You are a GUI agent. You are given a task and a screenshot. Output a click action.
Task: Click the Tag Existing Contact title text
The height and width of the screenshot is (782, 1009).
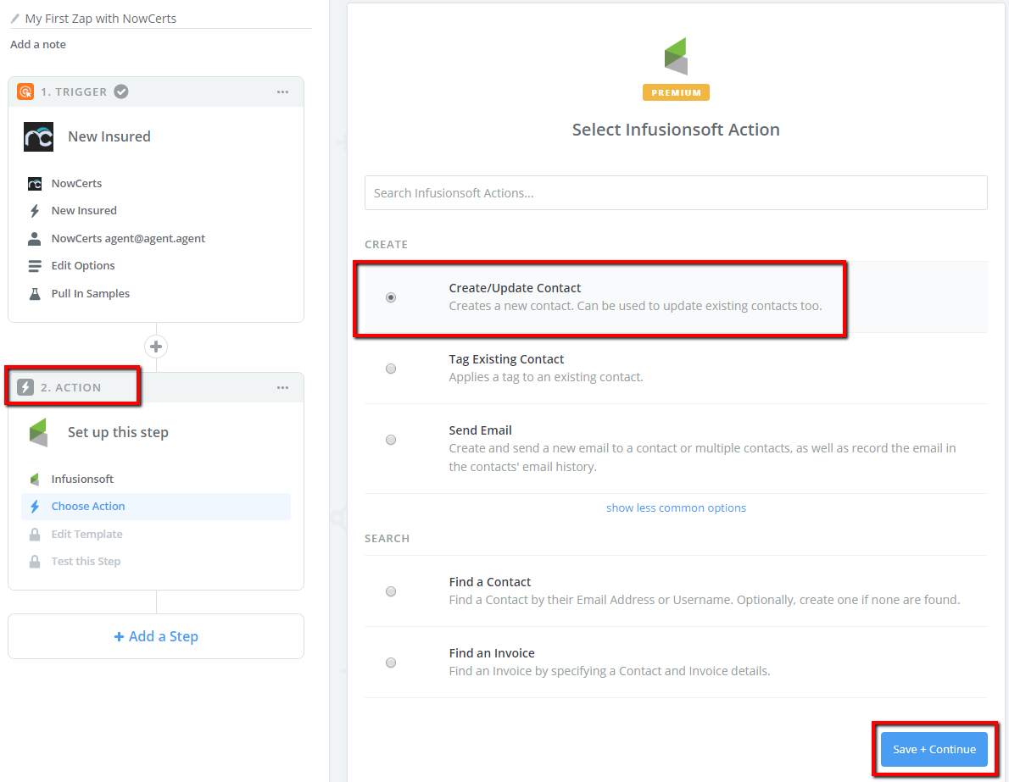506,359
